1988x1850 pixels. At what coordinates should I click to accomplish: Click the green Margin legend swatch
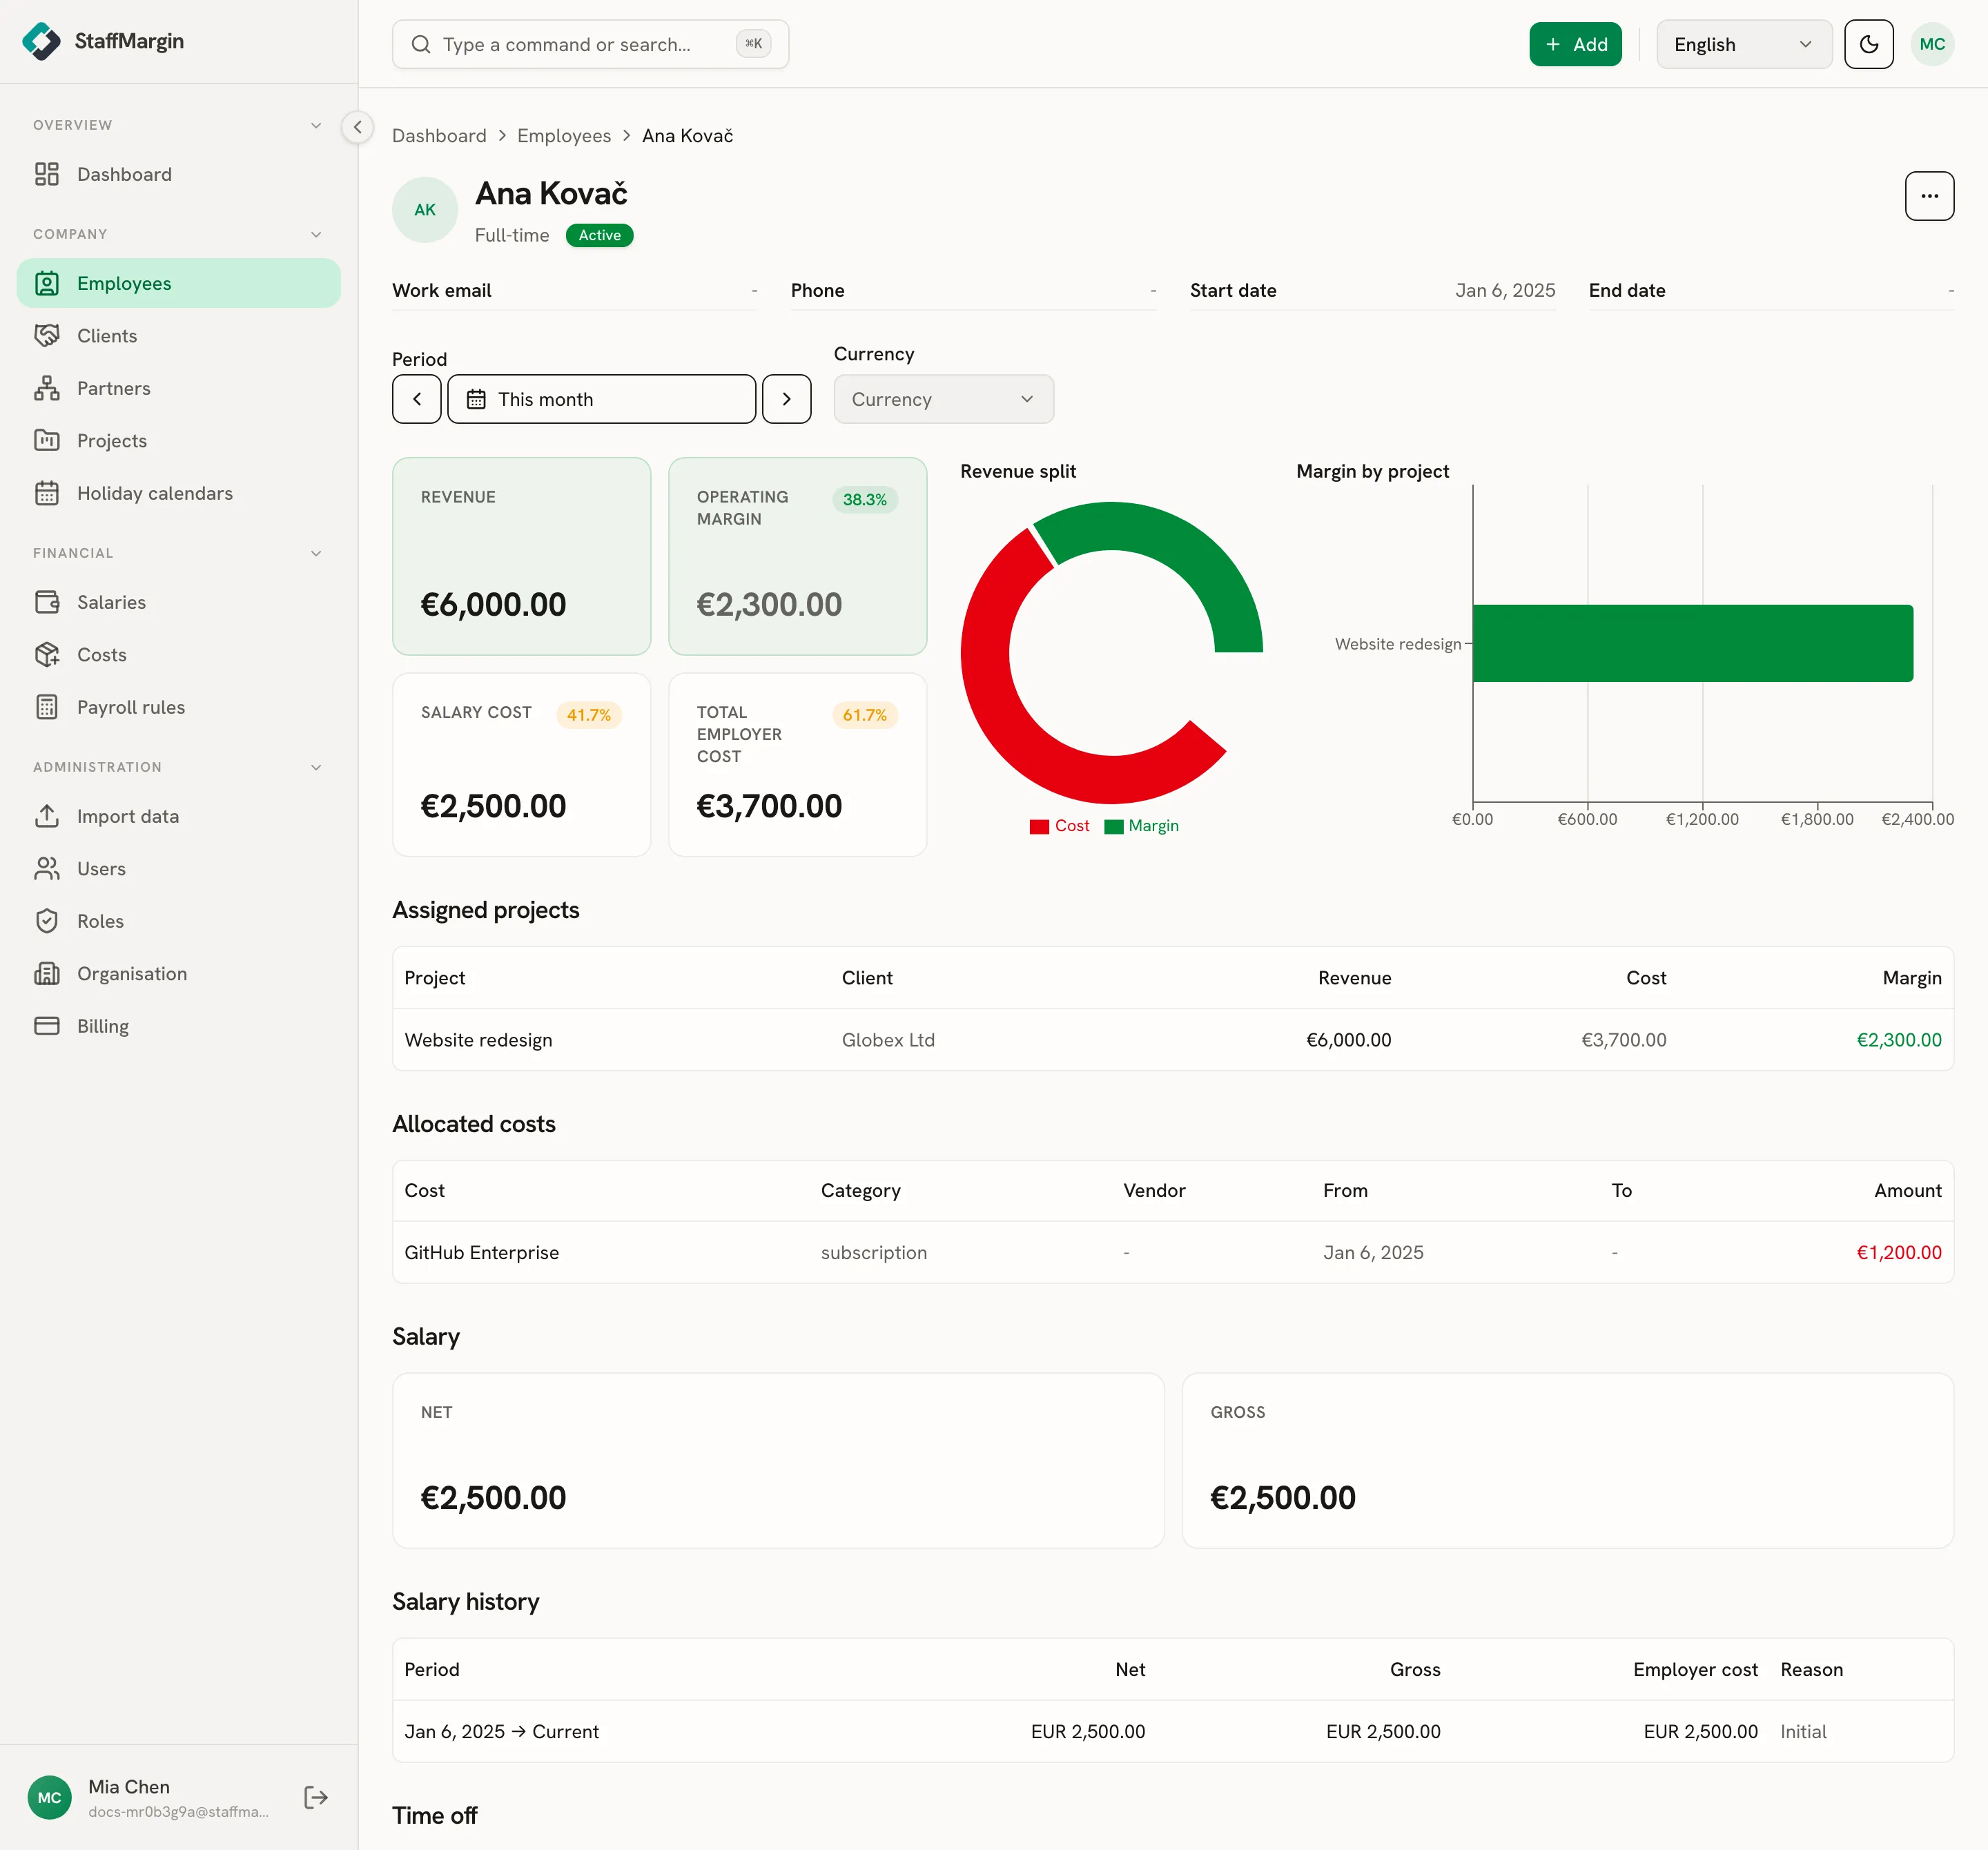1113,826
